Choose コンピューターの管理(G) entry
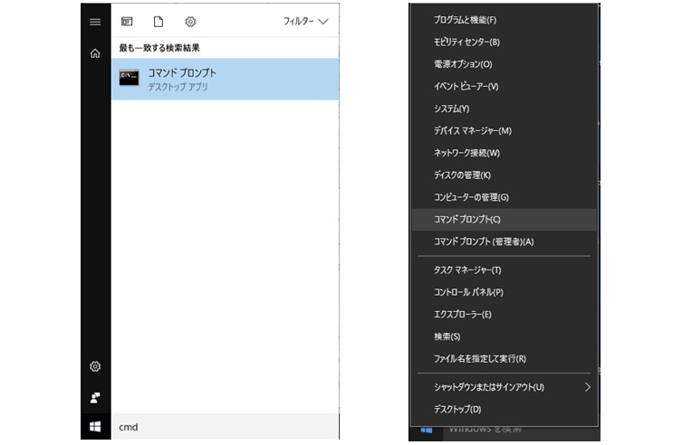This screenshot has width=673, height=445. click(504, 198)
